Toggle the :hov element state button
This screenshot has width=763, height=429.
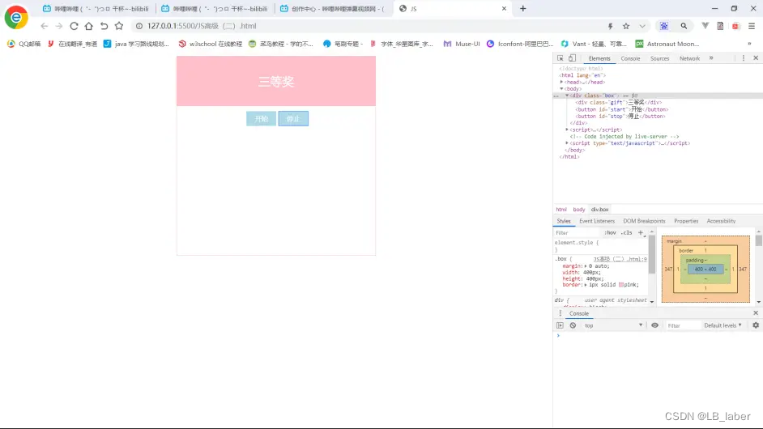tap(610, 233)
